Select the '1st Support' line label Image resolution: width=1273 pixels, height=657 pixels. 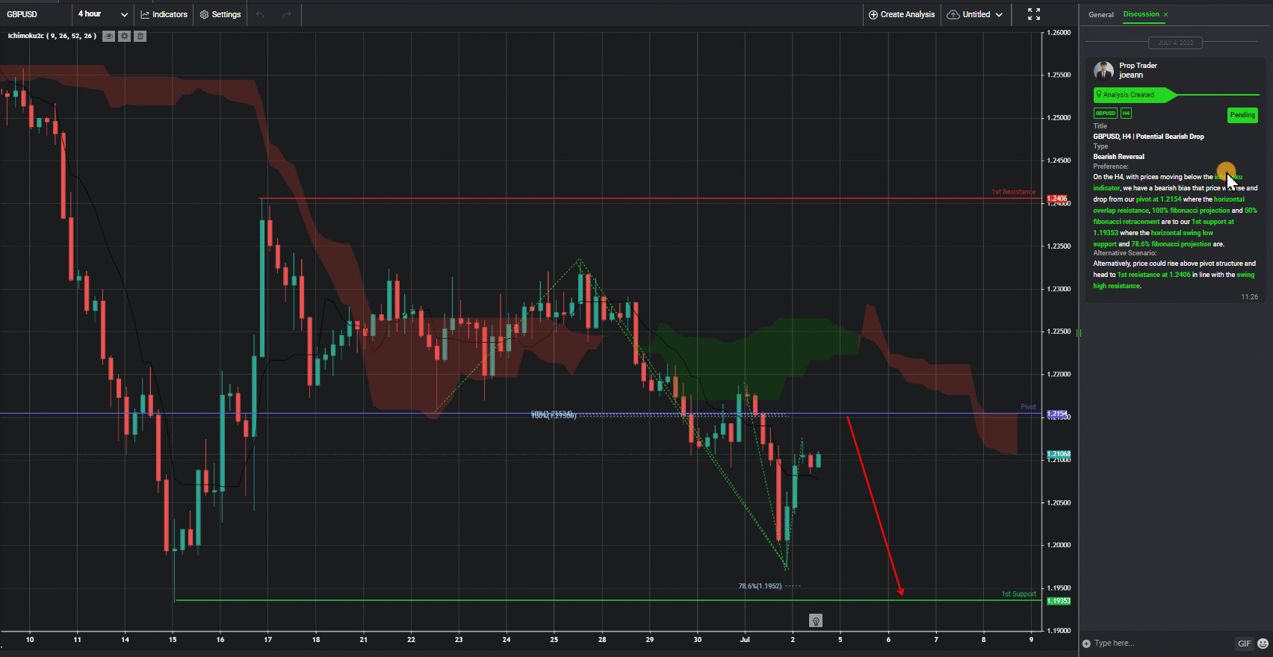1019,594
